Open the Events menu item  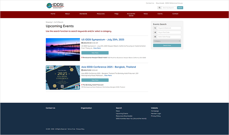pos(160,14)
